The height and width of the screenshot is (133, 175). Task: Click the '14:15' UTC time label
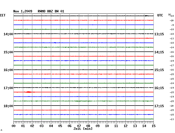point(159,52)
